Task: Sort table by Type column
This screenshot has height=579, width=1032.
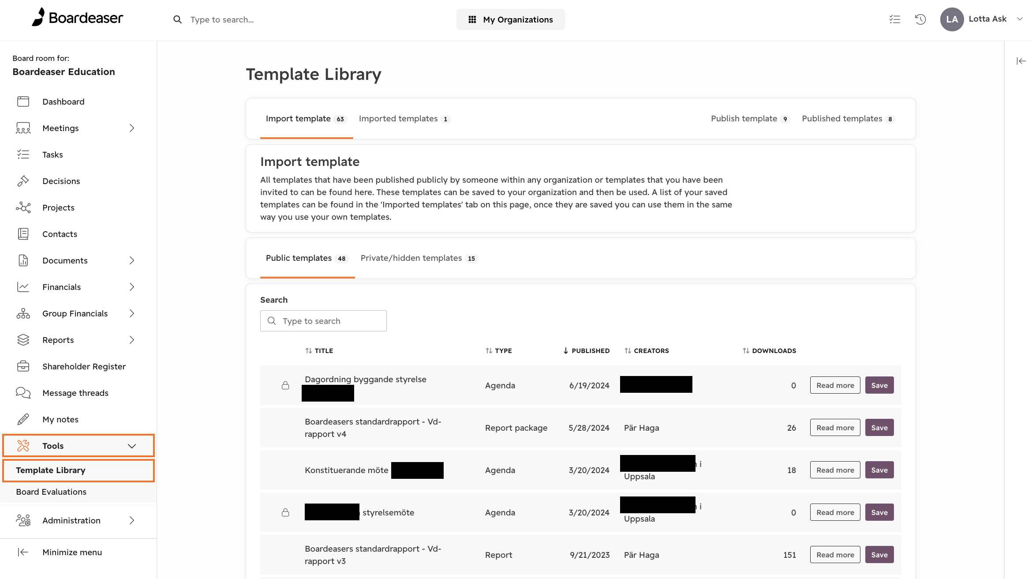Action: pos(498,350)
